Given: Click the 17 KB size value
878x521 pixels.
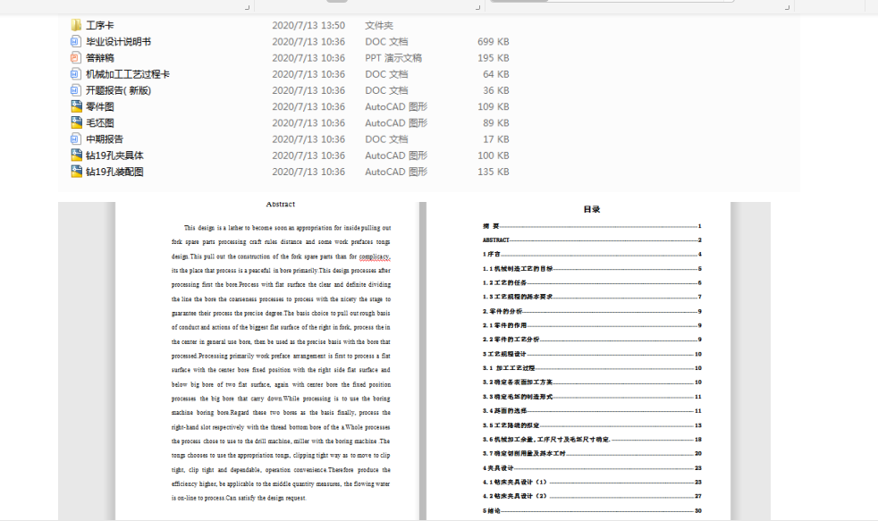Looking at the screenshot, I should [496, 139].
